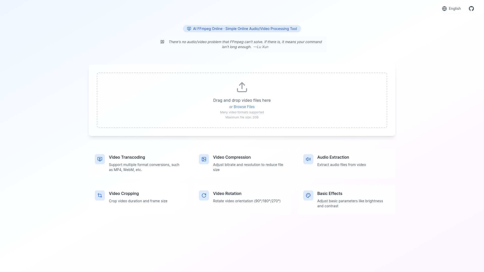The height and width of the screenshot is (272, 484).
Task: Click the Video Rotation circular arrow icon
Action: point(204,195)
